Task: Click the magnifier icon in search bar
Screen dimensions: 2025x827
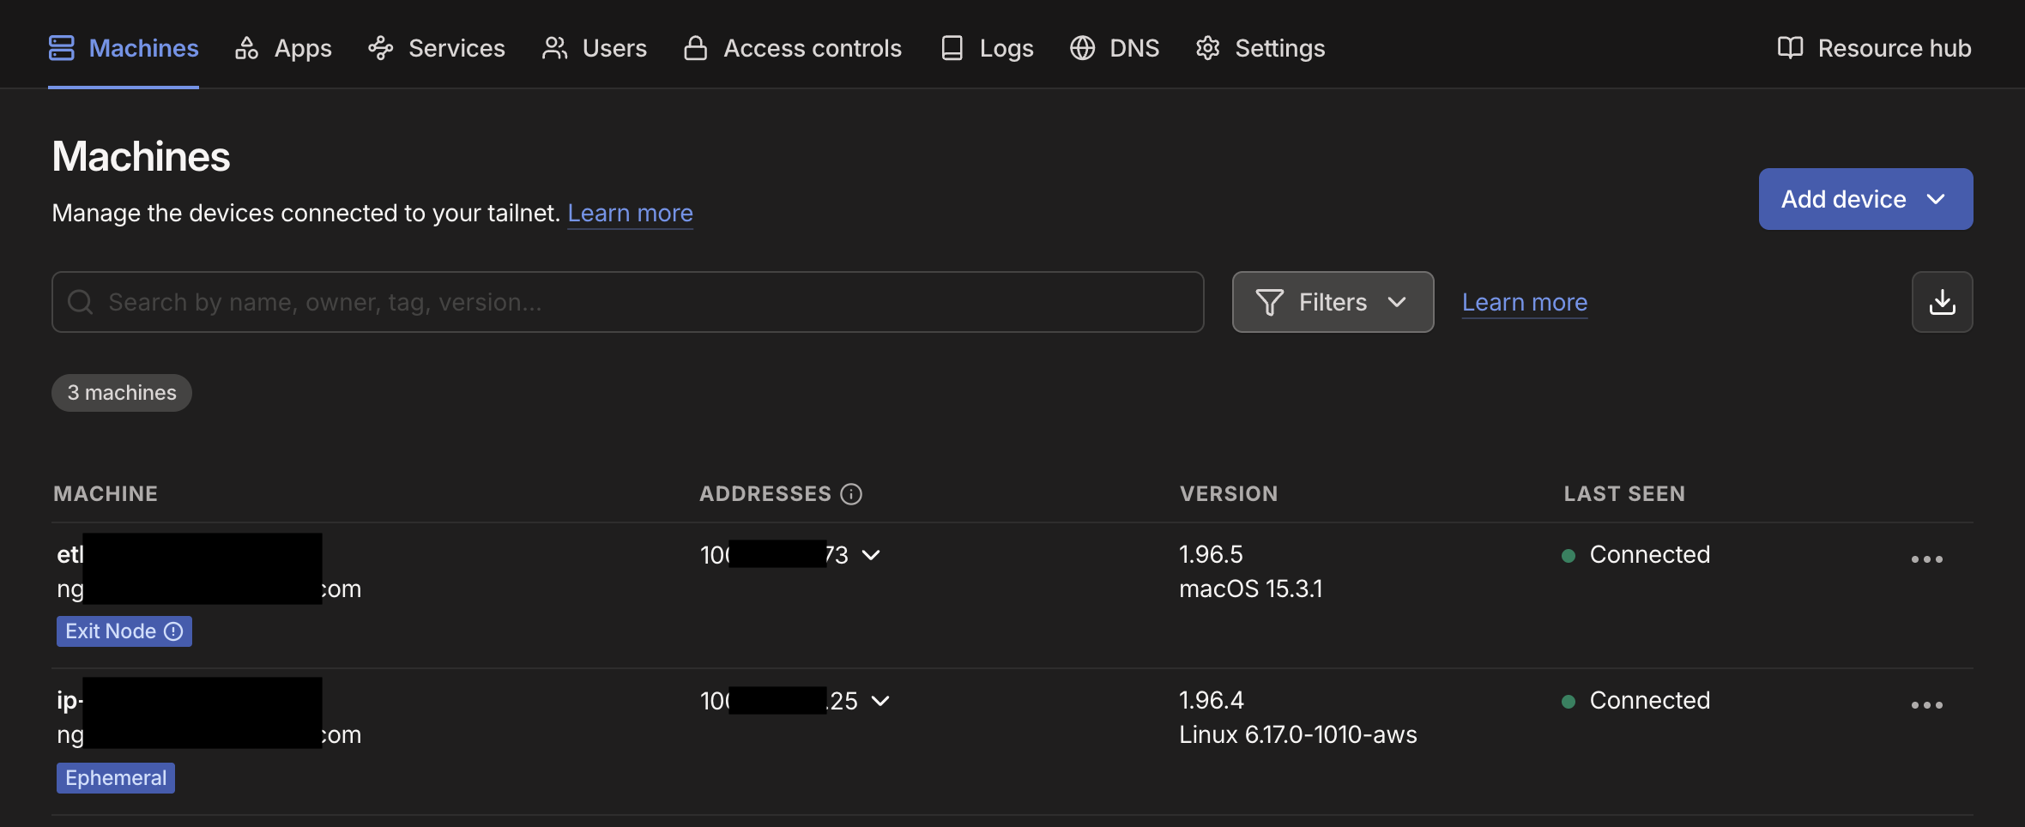Action: pos(81,302)
